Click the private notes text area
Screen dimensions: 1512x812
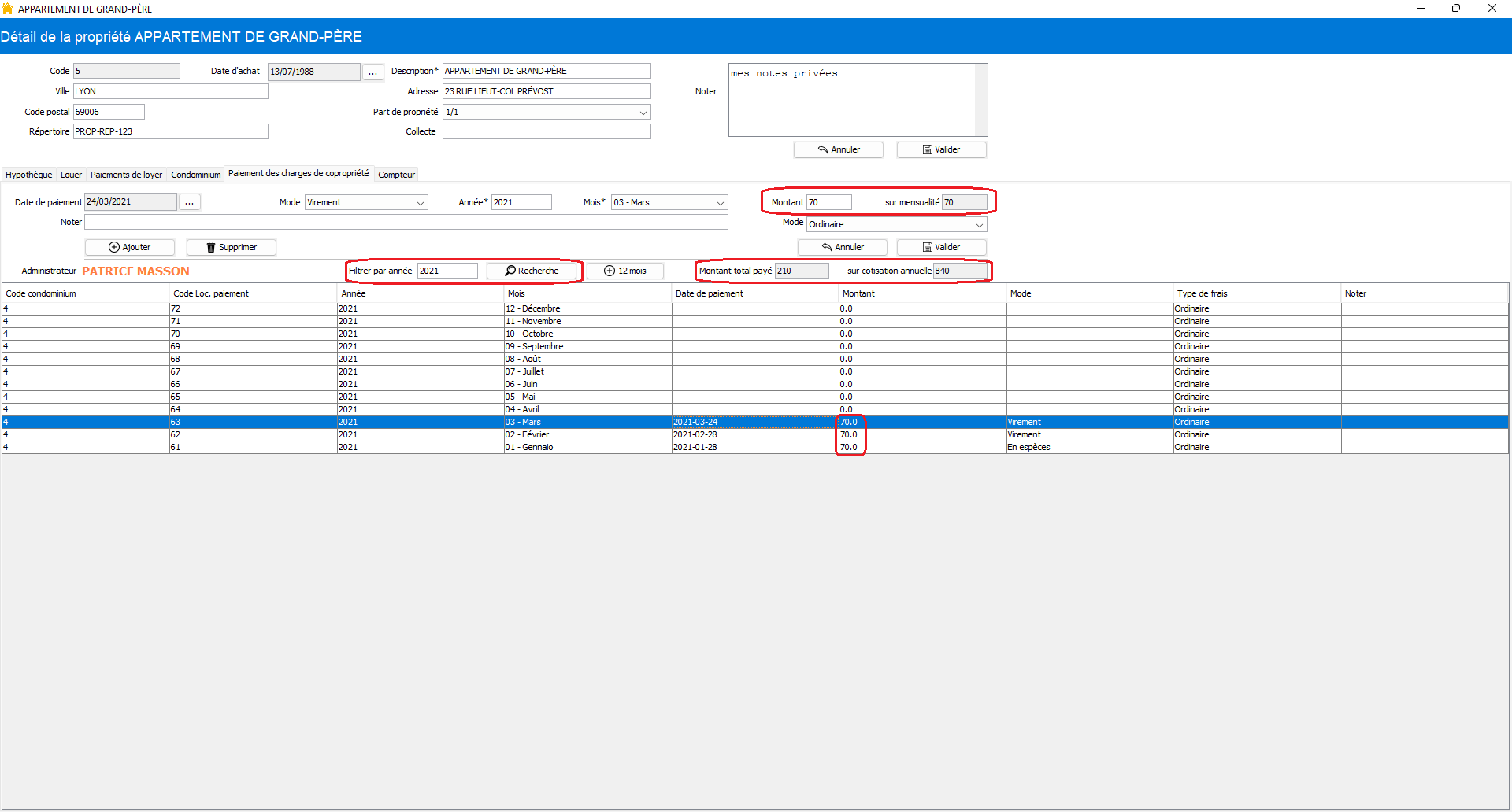click(x=852, y=100)
